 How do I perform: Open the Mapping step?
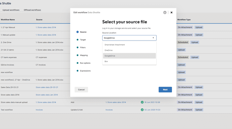click(x=82, y=55)
